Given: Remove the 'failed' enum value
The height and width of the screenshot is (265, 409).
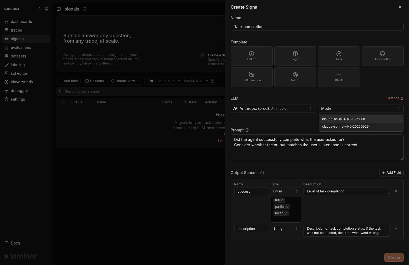Looking at the screenshot, I should (286, 213).
